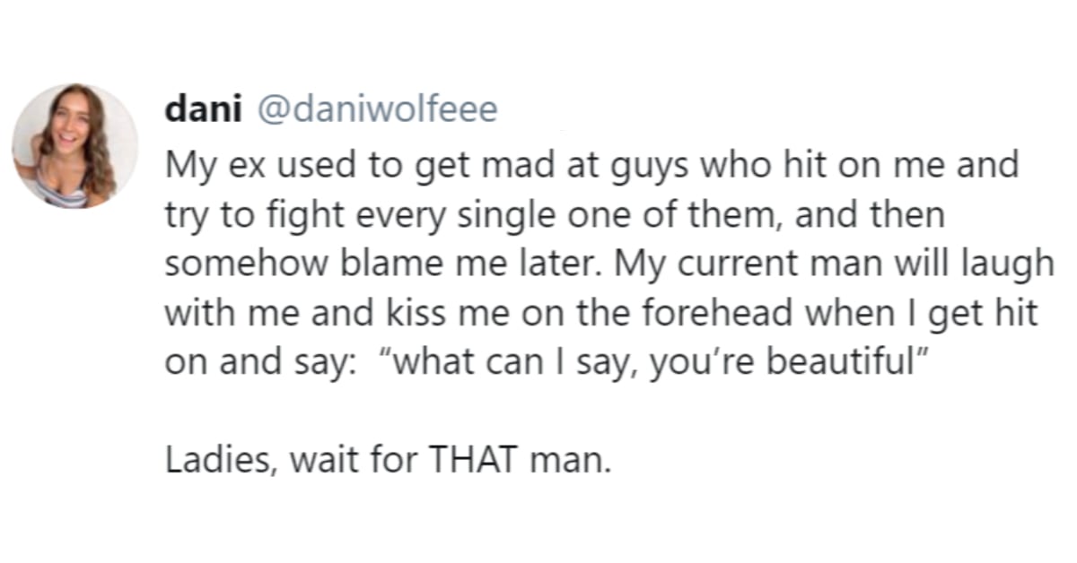This screenshot has height=563, width=1077.
Task: Open dani's profile picture avatar
Action: point(75,146)
